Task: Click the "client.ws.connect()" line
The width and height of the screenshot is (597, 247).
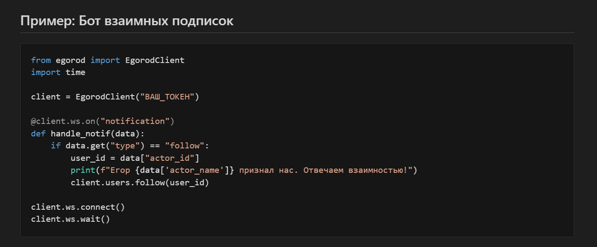Action: click(x=78, y=206)
